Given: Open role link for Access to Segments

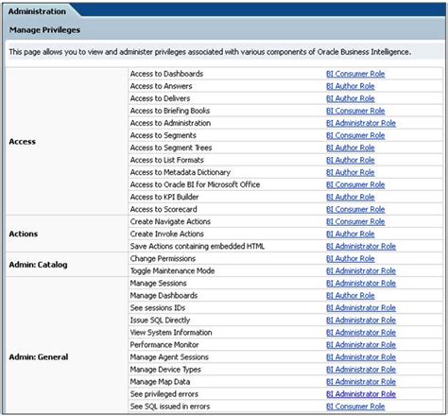Looking at the screenshot, I should (x=355, y=135).
